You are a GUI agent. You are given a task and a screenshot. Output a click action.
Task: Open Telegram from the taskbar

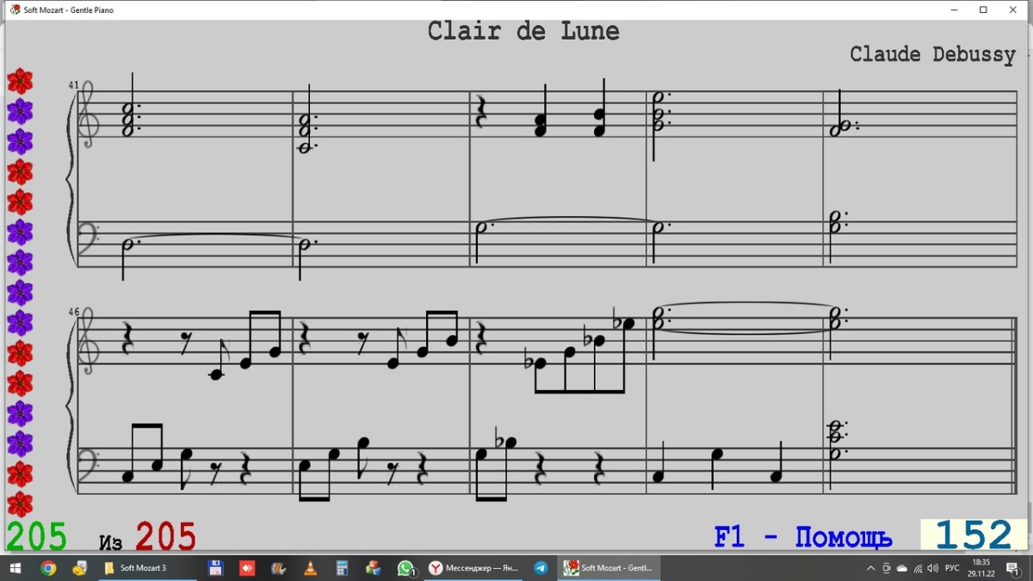coord(541,568)
